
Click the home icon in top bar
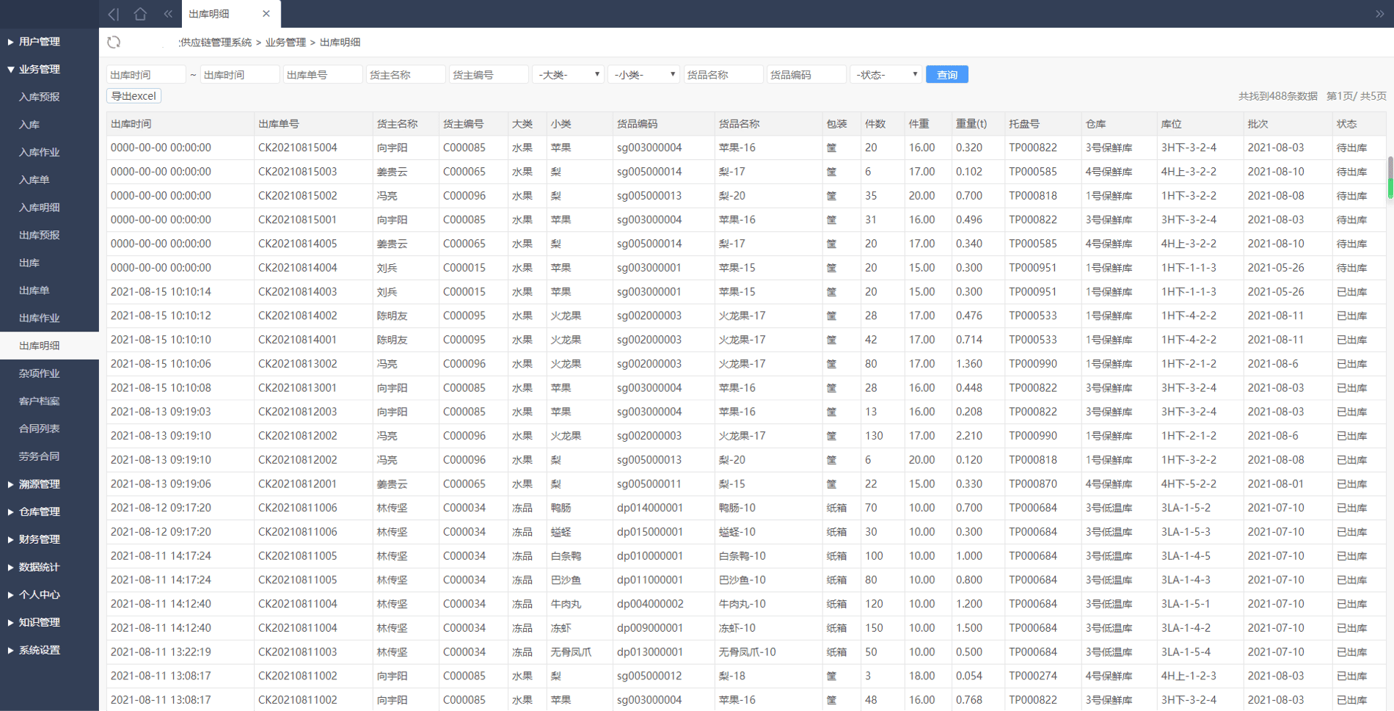click(x=140, y=14)
